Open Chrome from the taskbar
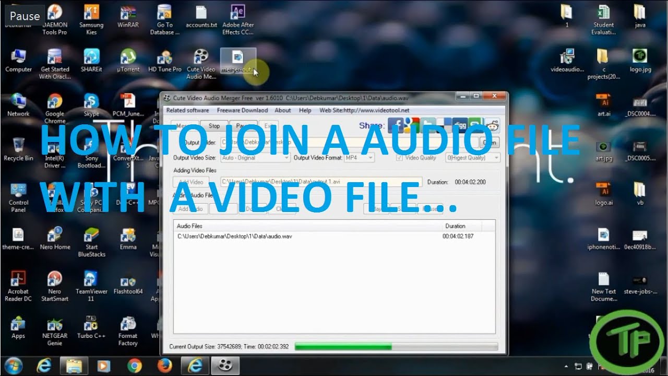 tap(135, 365)
